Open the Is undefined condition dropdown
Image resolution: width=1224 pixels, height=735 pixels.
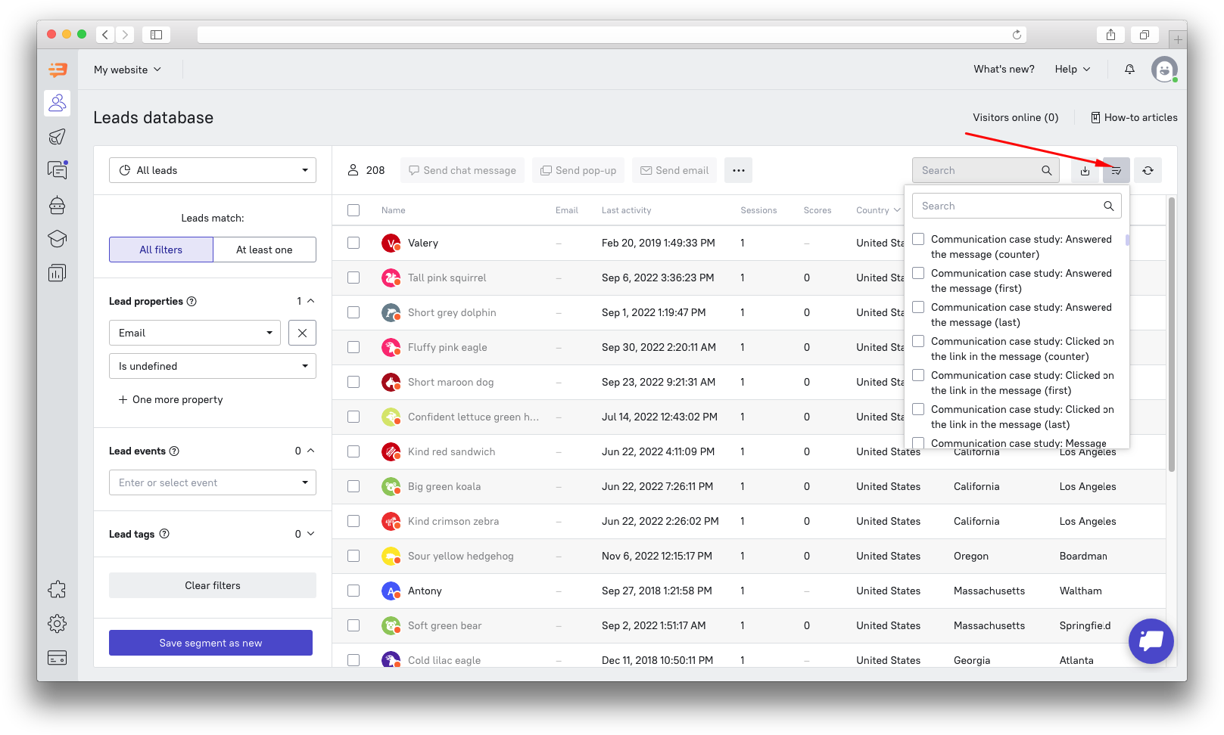click(213, 366)
